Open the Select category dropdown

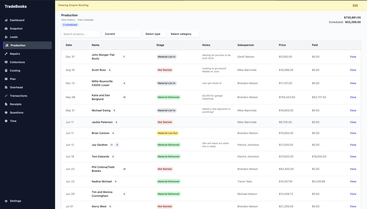point(184,34)
